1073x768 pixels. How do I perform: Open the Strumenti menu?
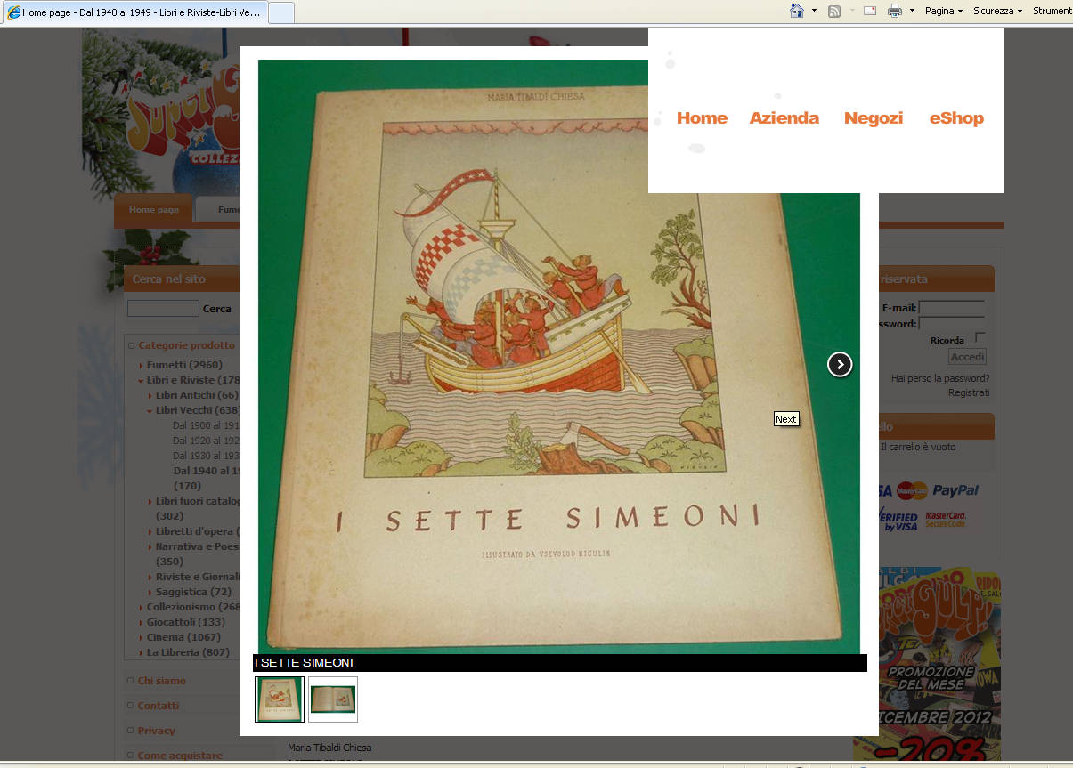pos(1052,11)
